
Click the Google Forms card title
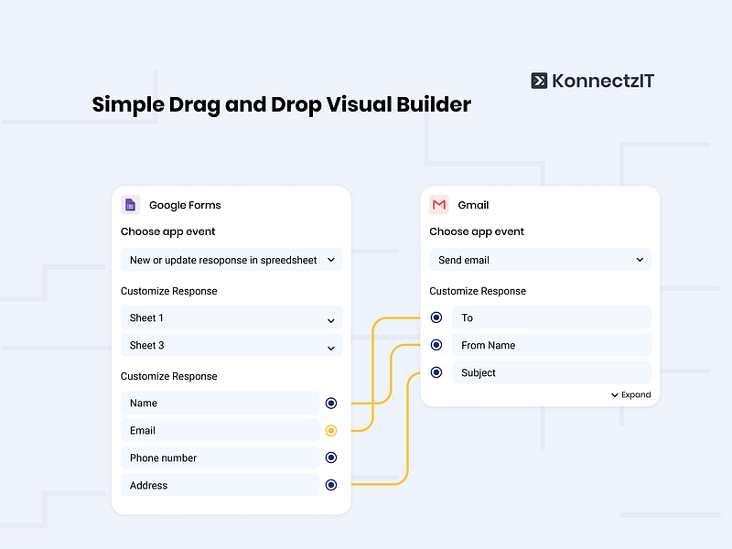pyautogui.click(x=185, y=205)
